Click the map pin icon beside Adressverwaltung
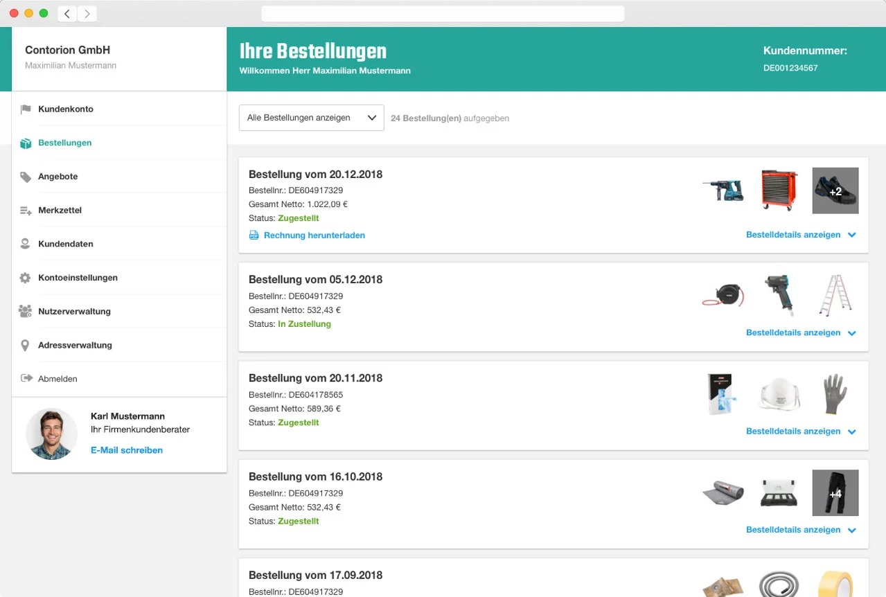Viewport: 886px width, 597px height. [x=26, y=345]
